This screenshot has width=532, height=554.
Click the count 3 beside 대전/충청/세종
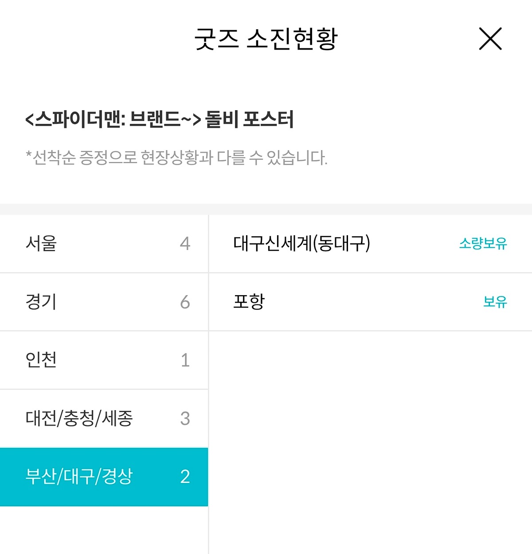pyautogui.click(x=185, y=419)
